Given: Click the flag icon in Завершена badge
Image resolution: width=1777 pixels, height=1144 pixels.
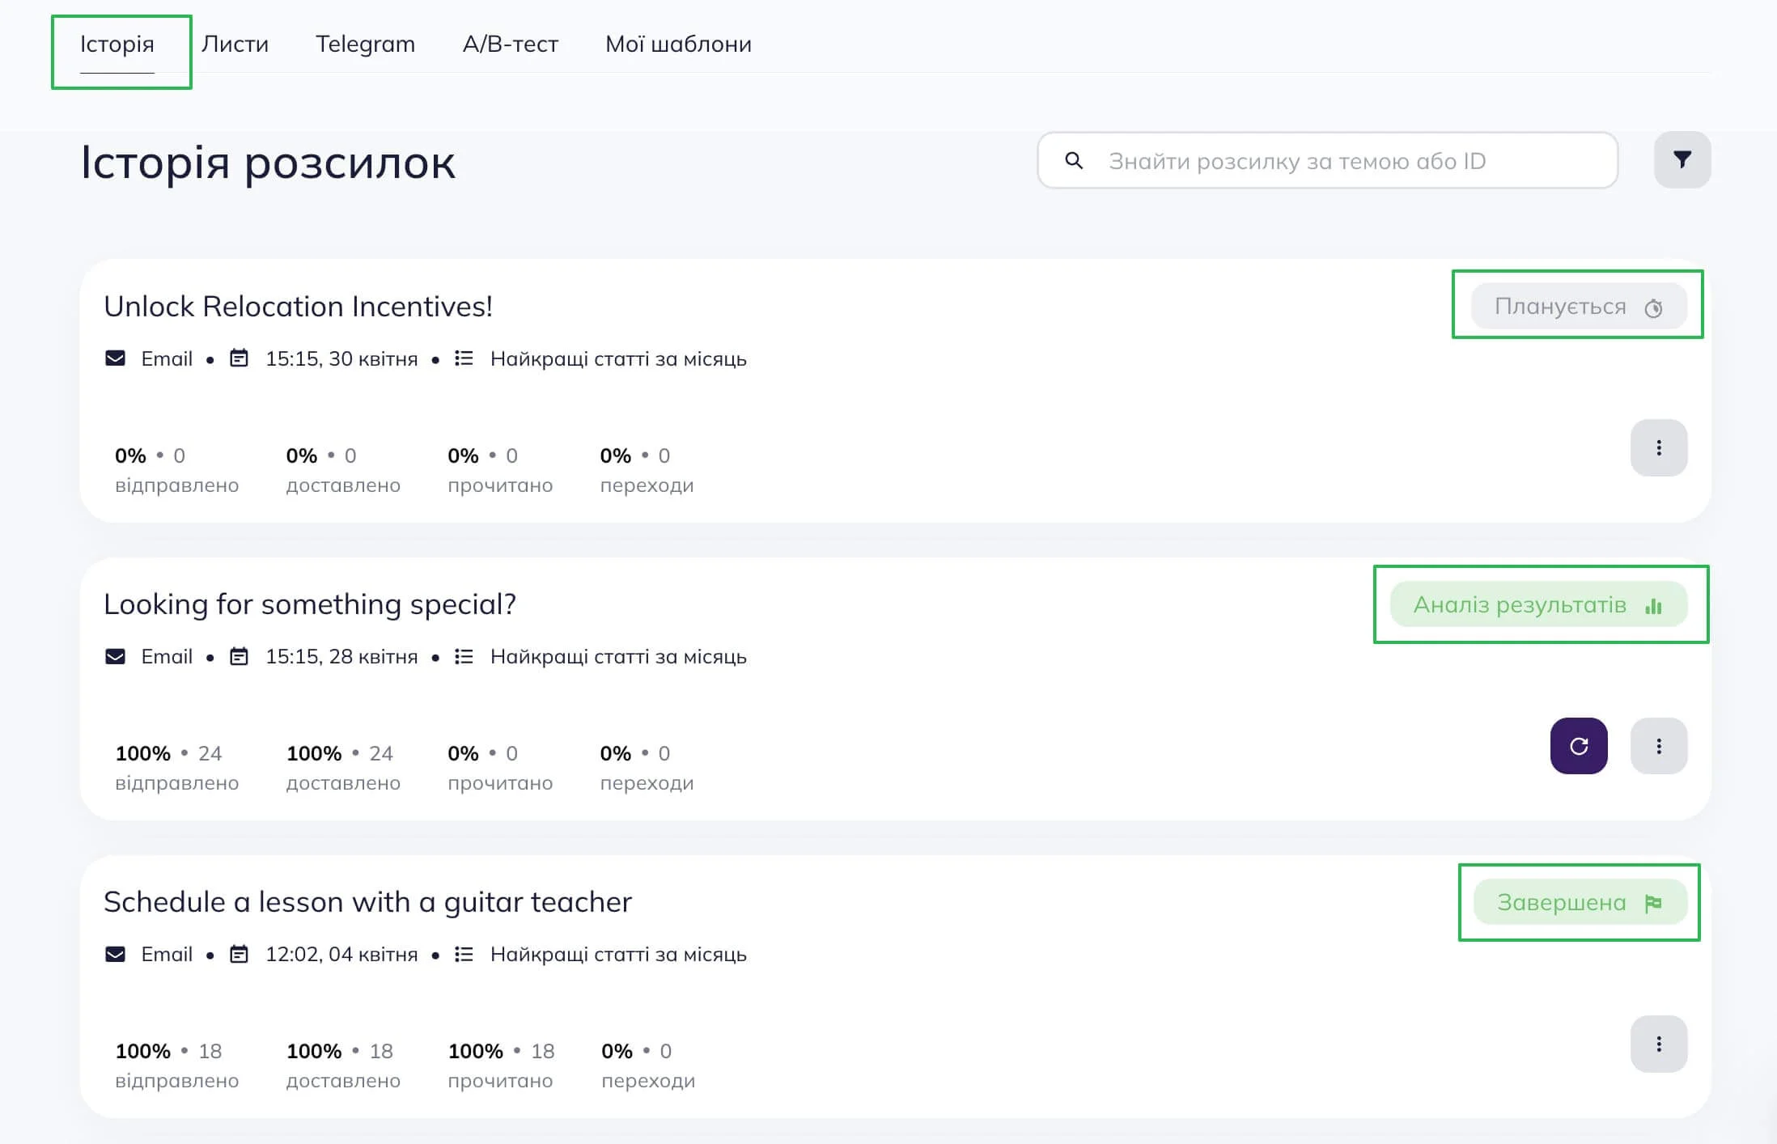Looking at the screenshot, I should 1653,903.
